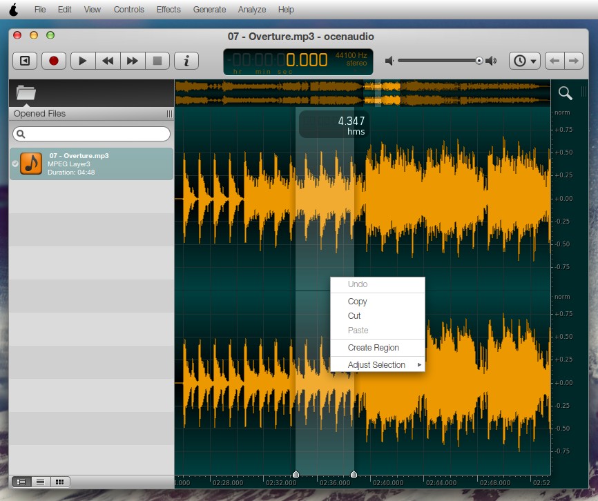Click the Fast Forward button
The height and width of the screenshot is (501, 598).
[133, 61]
